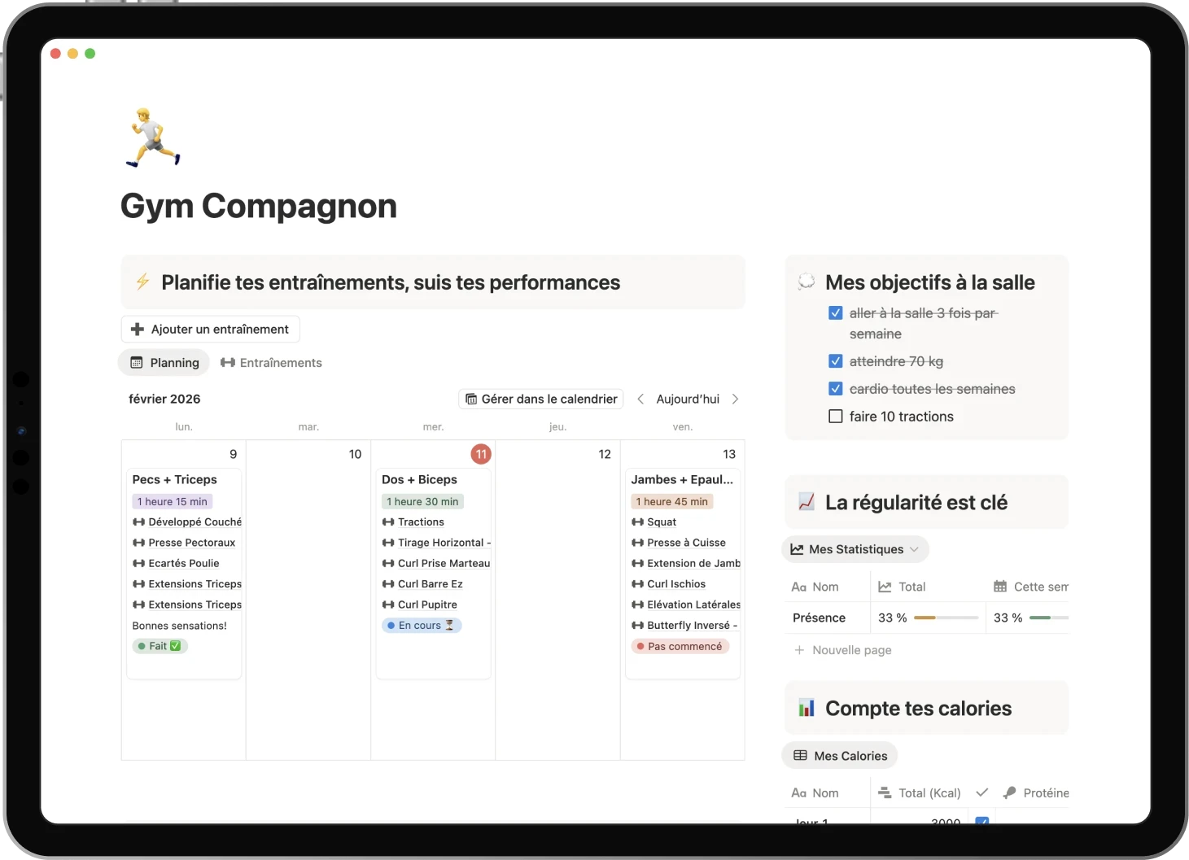Click the 'Bonnes sensations!' note
The height and width of the screenshot is (860, 1189).
[x=180, y=626]
